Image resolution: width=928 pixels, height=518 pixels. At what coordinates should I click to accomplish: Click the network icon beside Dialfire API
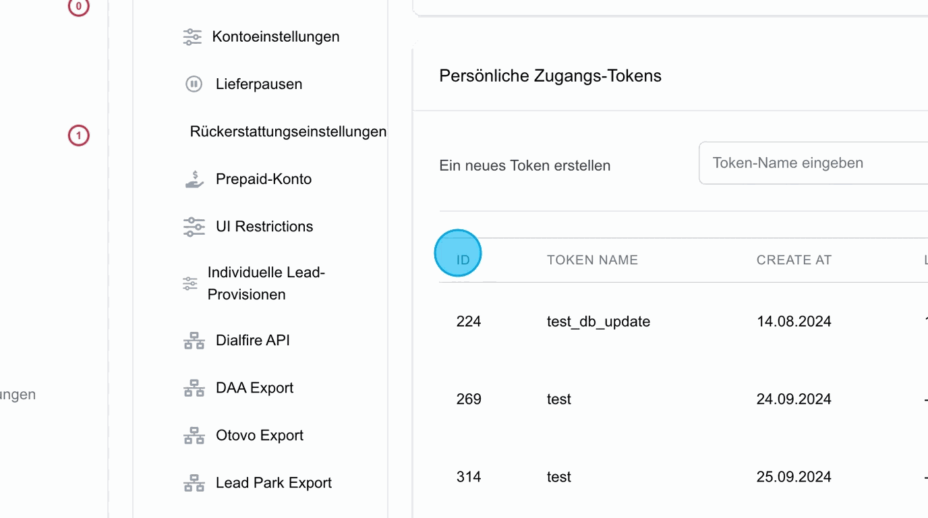pos(194,341)
